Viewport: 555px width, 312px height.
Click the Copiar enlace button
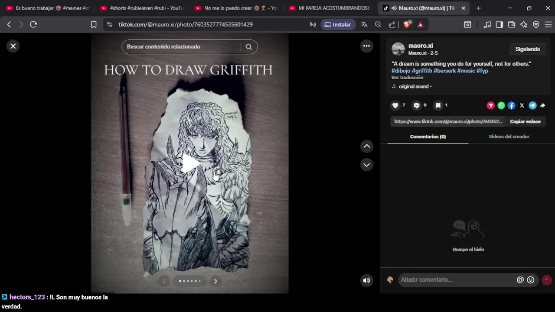click(x=525, y=122)
